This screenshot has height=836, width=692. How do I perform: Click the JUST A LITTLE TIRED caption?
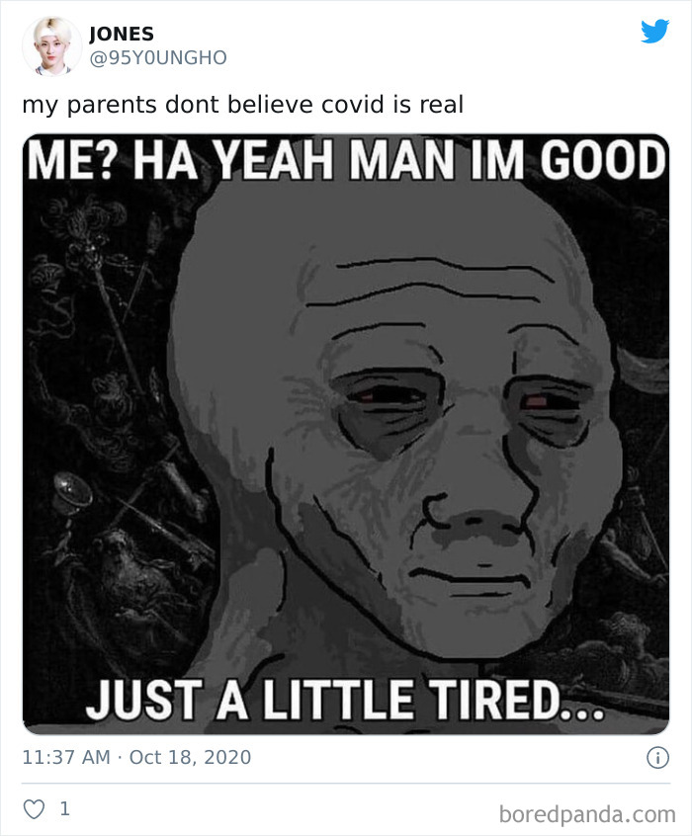(345, 700)
